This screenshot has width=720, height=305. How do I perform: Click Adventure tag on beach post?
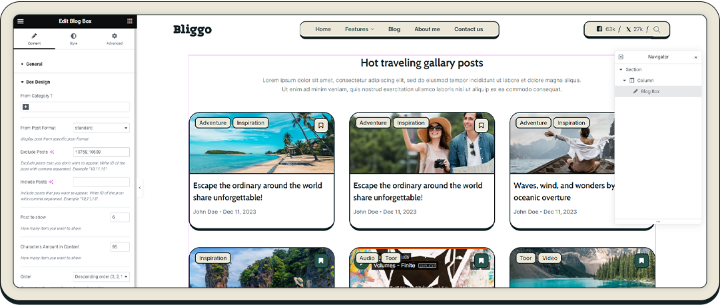pyautogui.click(x=212, y=123)
